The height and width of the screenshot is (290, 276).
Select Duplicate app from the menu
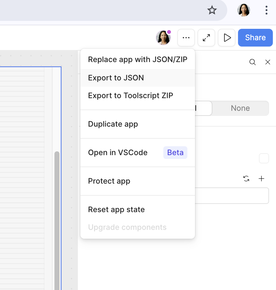[x=113, y=124]
